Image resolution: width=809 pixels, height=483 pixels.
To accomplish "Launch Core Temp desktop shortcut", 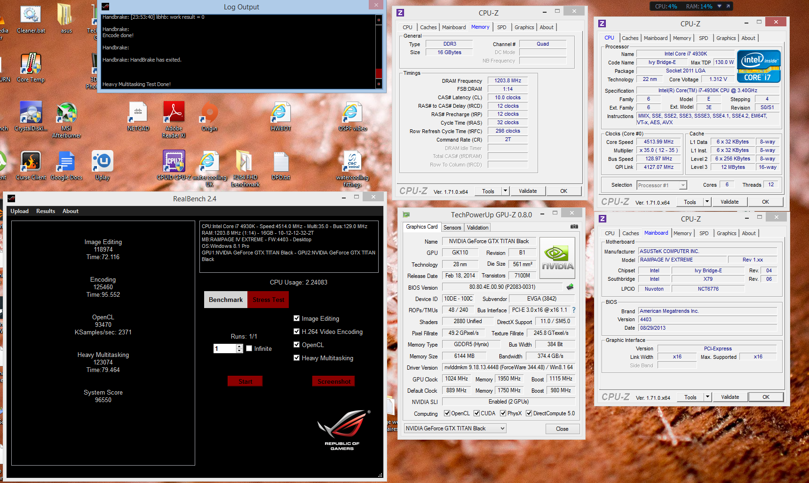I will 31,68.
